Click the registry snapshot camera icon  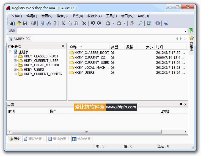(34, 23)
